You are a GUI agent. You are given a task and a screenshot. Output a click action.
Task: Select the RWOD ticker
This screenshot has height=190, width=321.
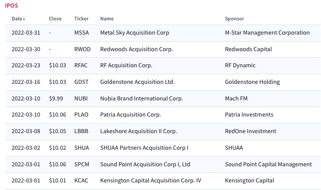click(x=82, y=49)
